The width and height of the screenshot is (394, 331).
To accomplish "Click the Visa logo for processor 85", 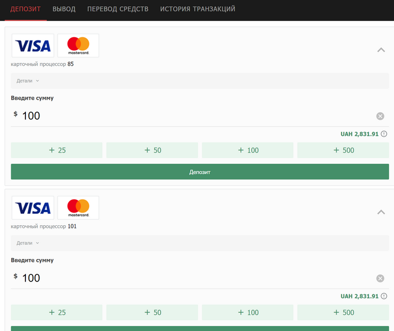I will click(x=33, y=46).
